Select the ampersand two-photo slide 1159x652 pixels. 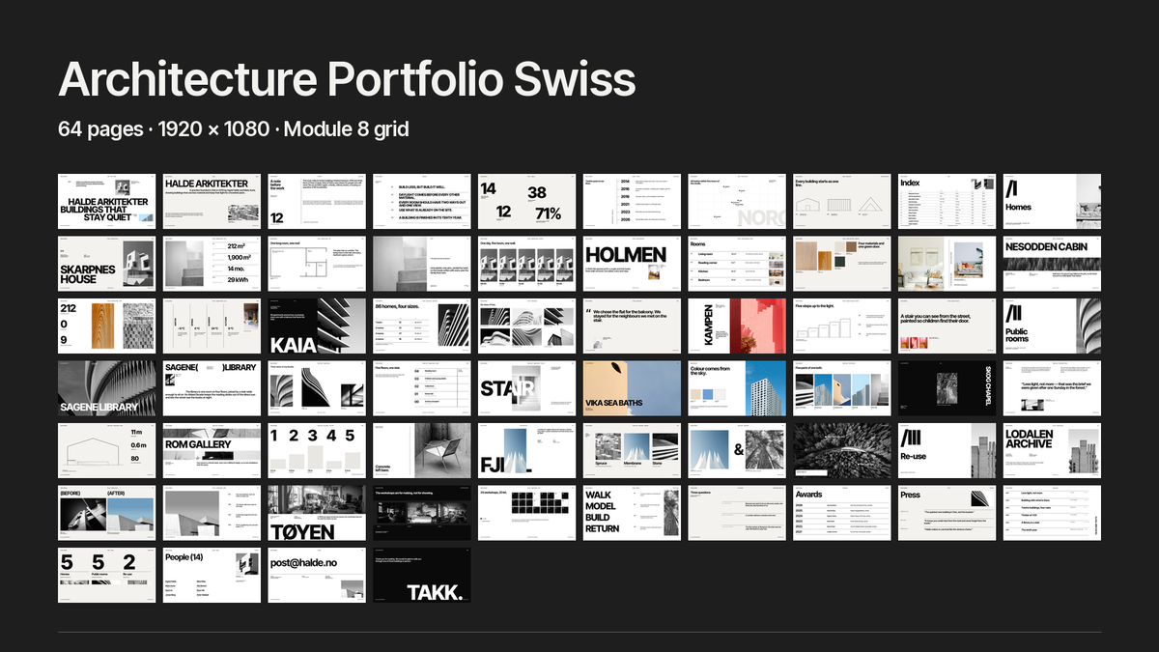(x=737, y=450)
